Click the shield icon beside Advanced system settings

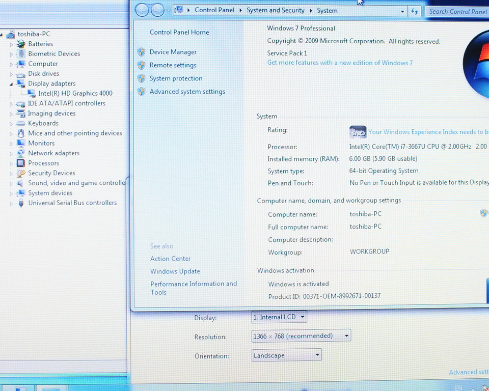142,91
